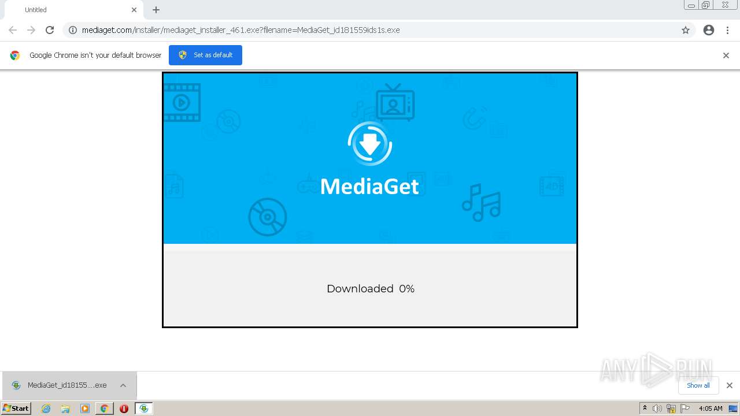Bookmark this page with the star icon
This screenshot has width=740, height=416.
[x=686, y=30]
